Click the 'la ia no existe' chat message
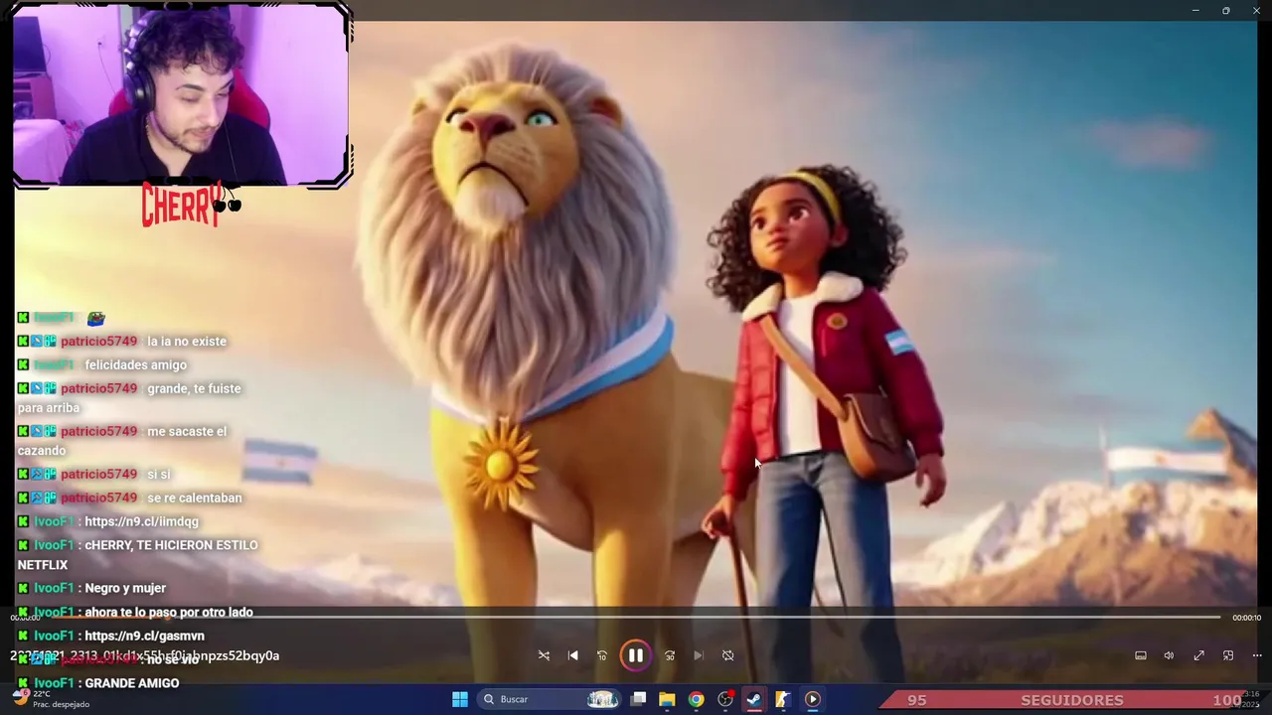Screen dimensions: 1272x715 187,342
